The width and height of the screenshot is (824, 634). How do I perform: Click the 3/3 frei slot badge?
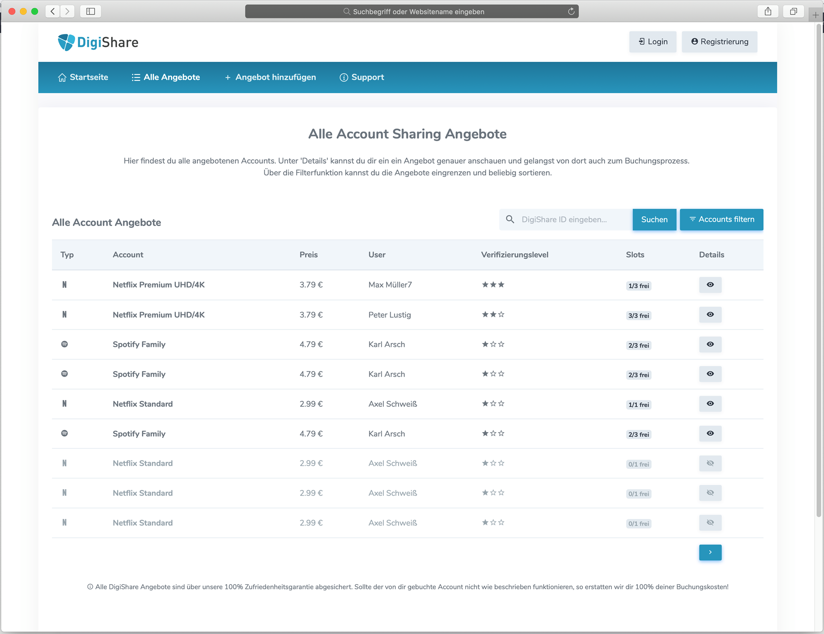639,316
